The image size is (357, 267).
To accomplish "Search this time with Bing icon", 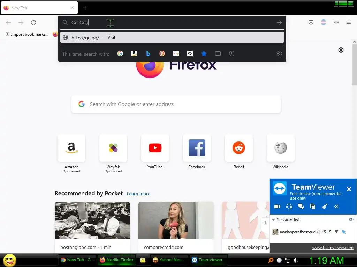I will [x=148, y=54].
